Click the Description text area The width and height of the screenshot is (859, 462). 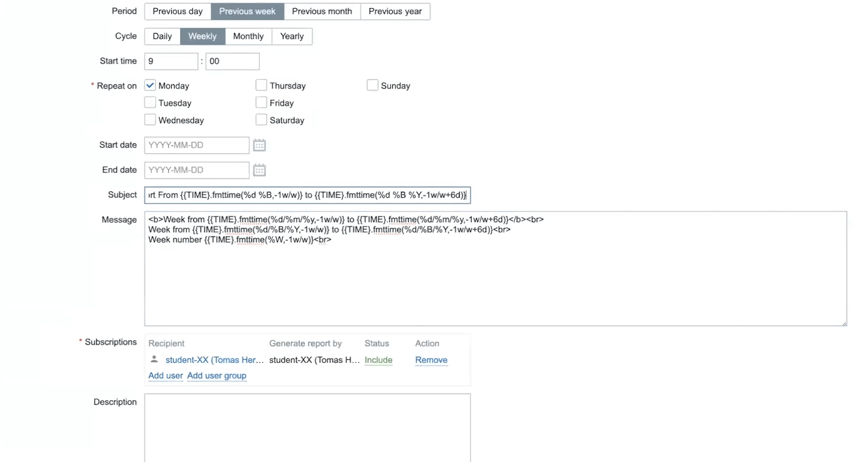[x=307, y=427]
